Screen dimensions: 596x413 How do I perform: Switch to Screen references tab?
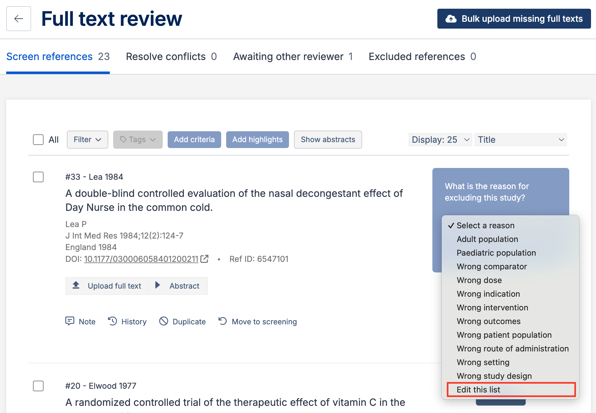point(58,57)
